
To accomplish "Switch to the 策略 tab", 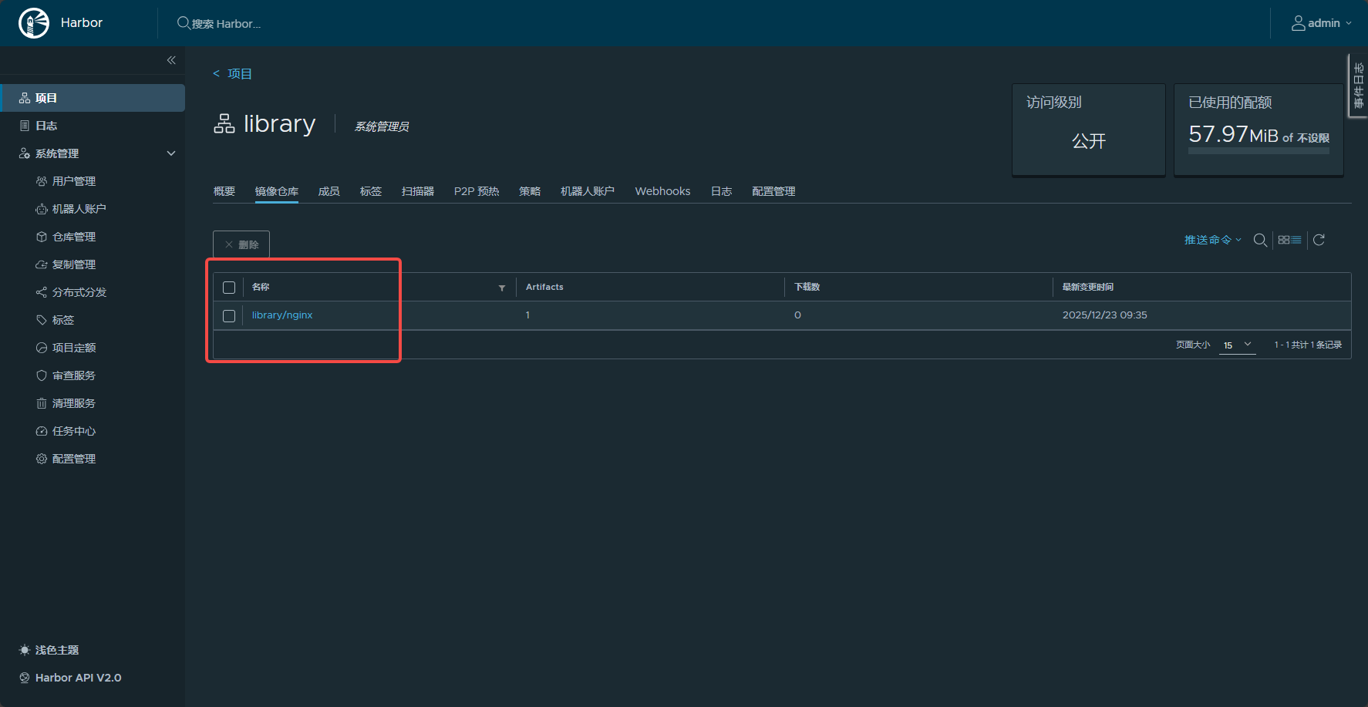I will tap(530, 191).
